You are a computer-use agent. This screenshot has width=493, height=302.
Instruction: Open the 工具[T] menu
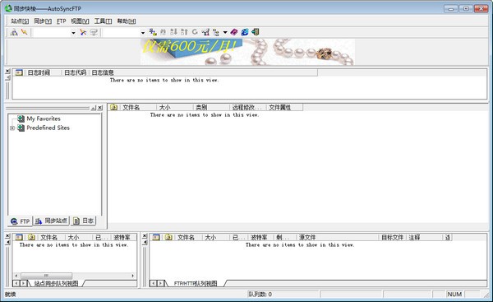[104, 21]
